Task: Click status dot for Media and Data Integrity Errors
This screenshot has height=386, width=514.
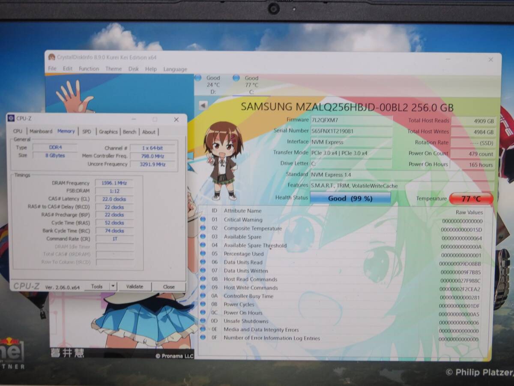Action: tap(203, 329)
